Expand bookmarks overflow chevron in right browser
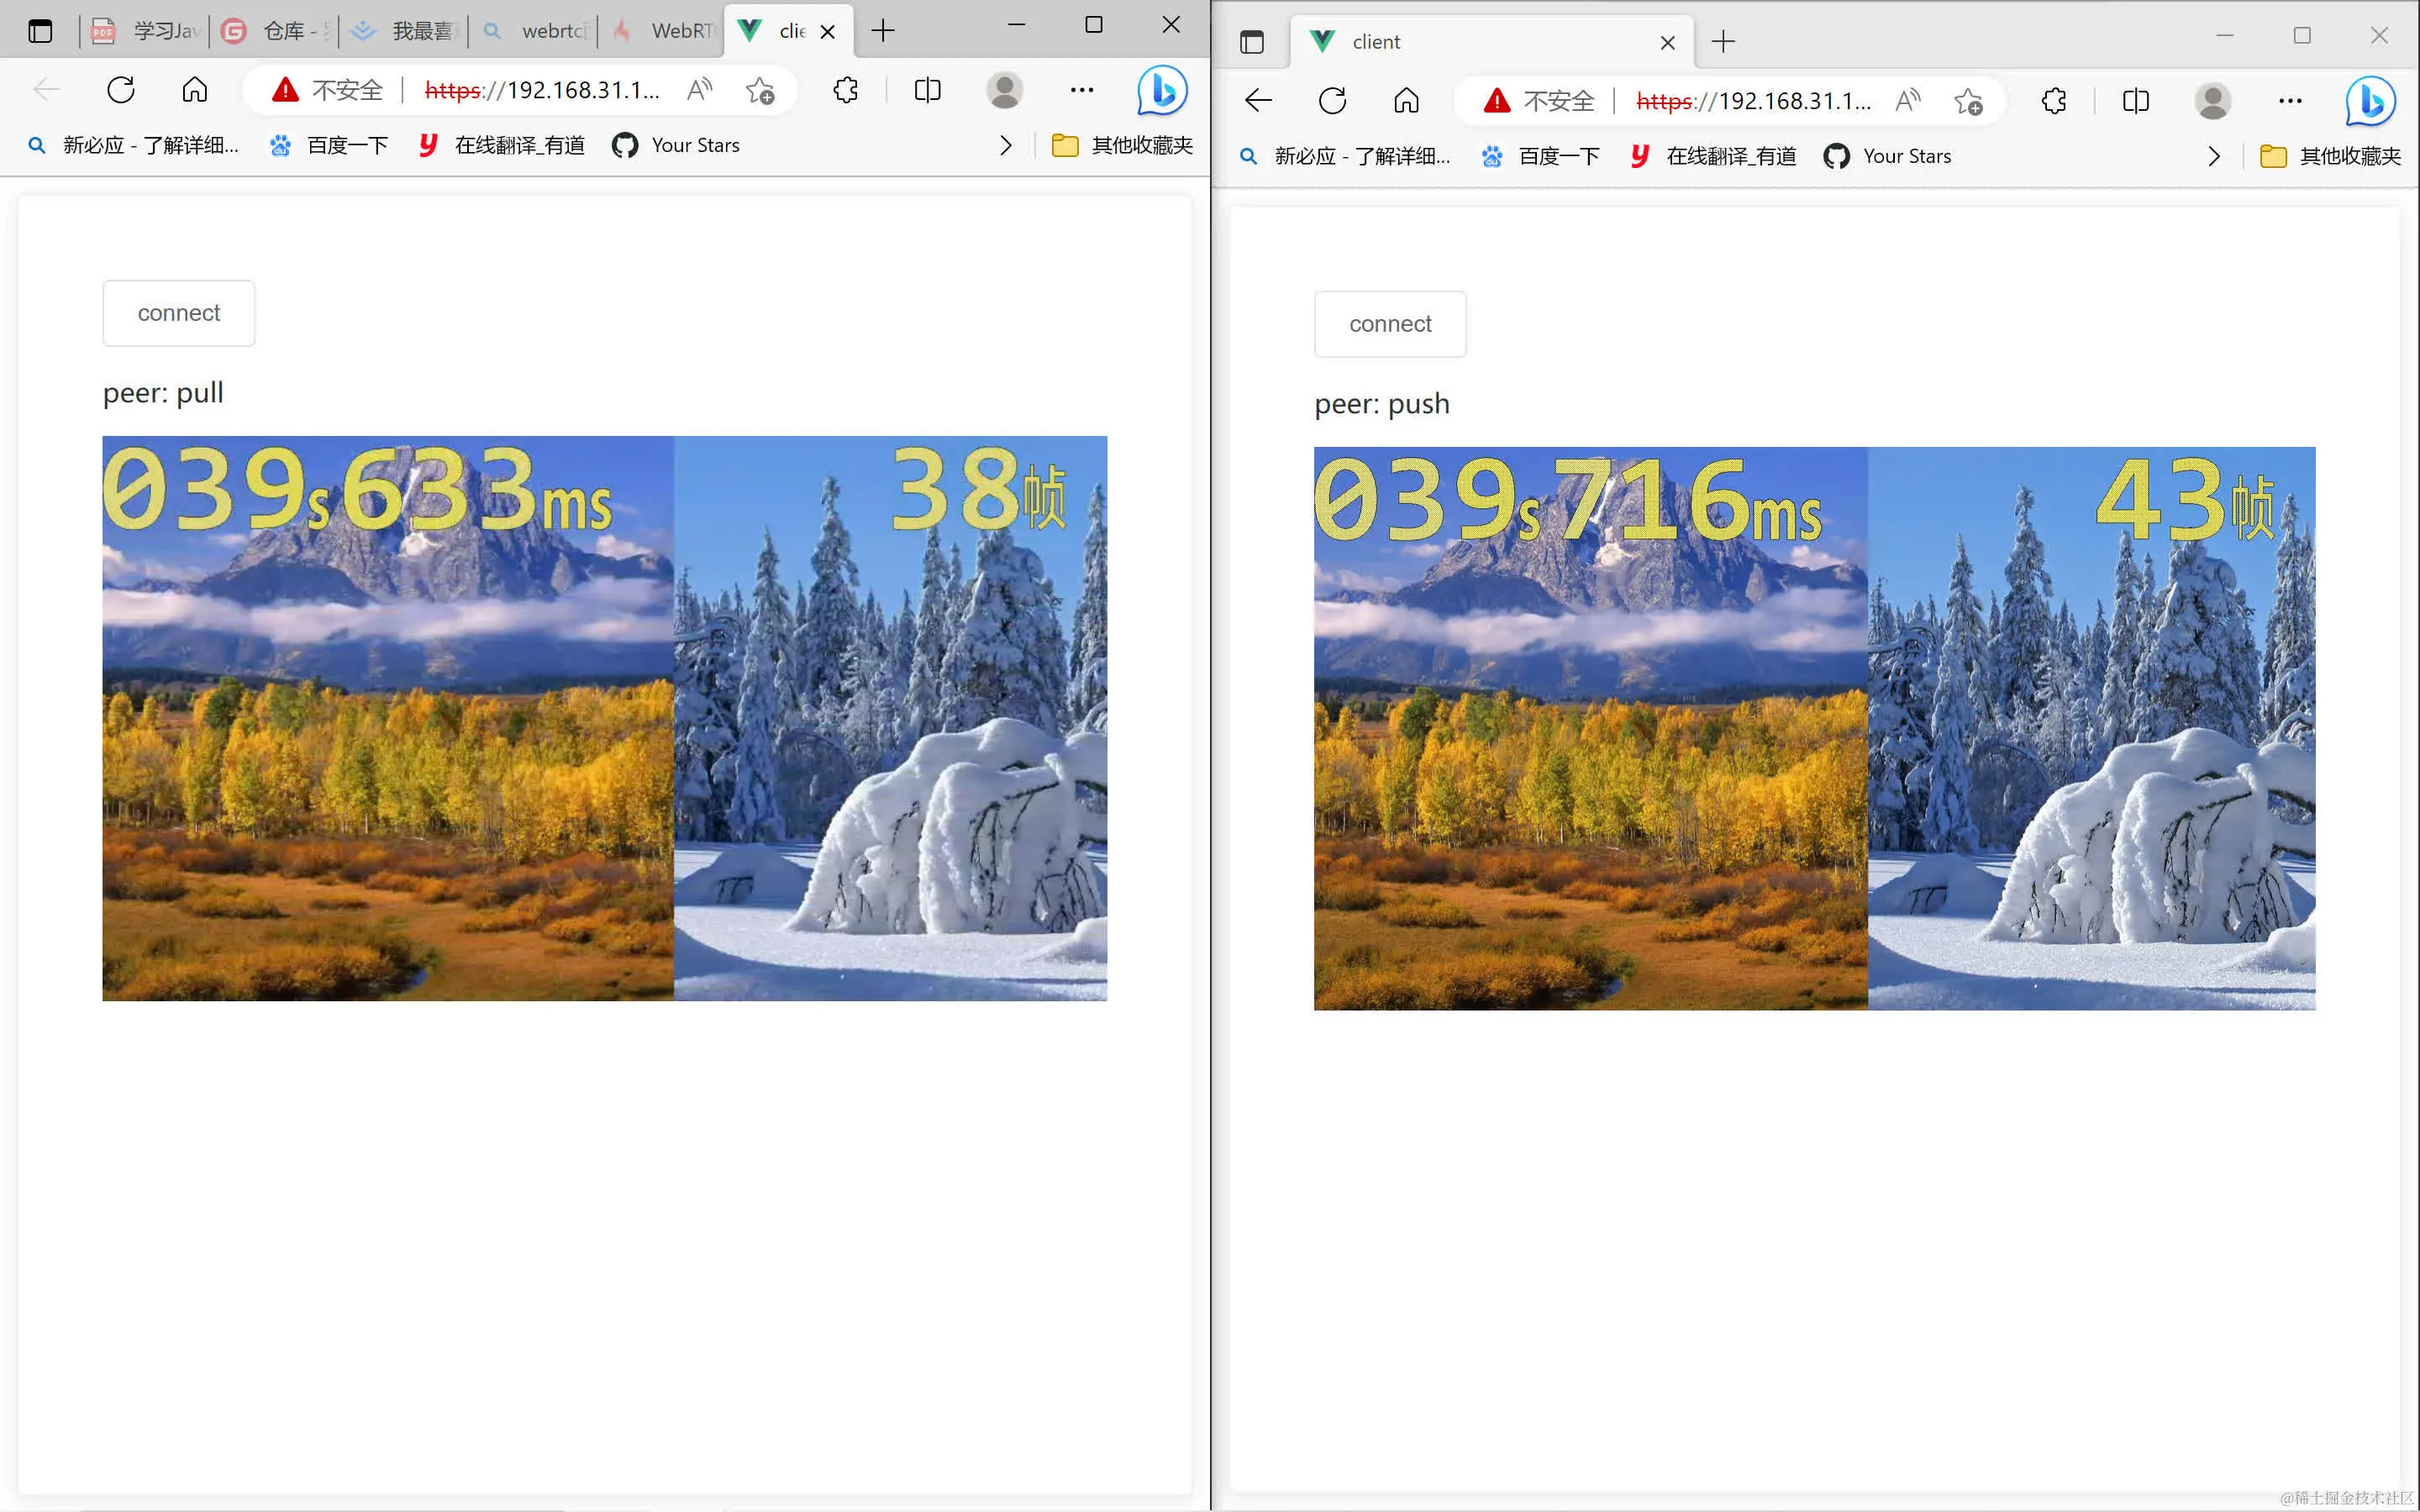 [2214, 157]
